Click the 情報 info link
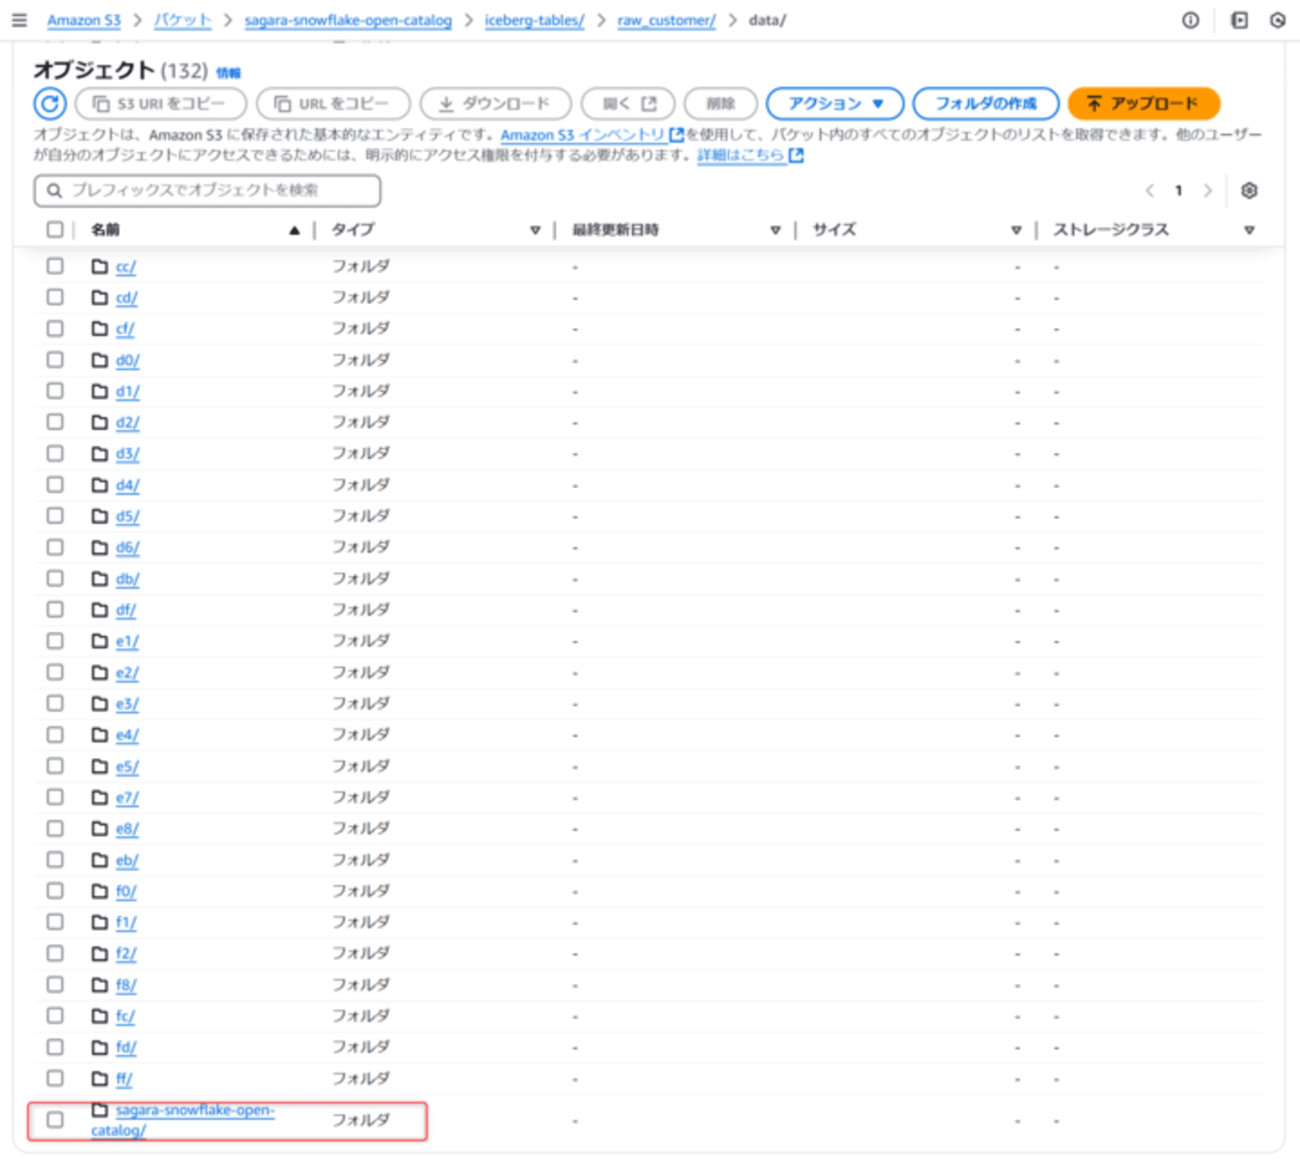 [228, 73]
